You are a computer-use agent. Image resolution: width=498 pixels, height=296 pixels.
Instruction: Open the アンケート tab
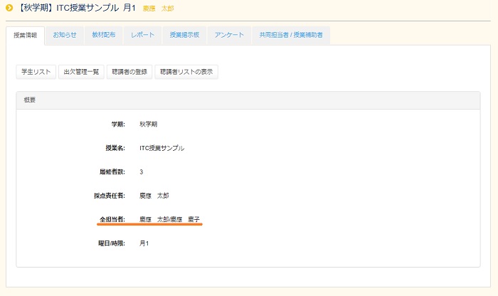[230, 35]
